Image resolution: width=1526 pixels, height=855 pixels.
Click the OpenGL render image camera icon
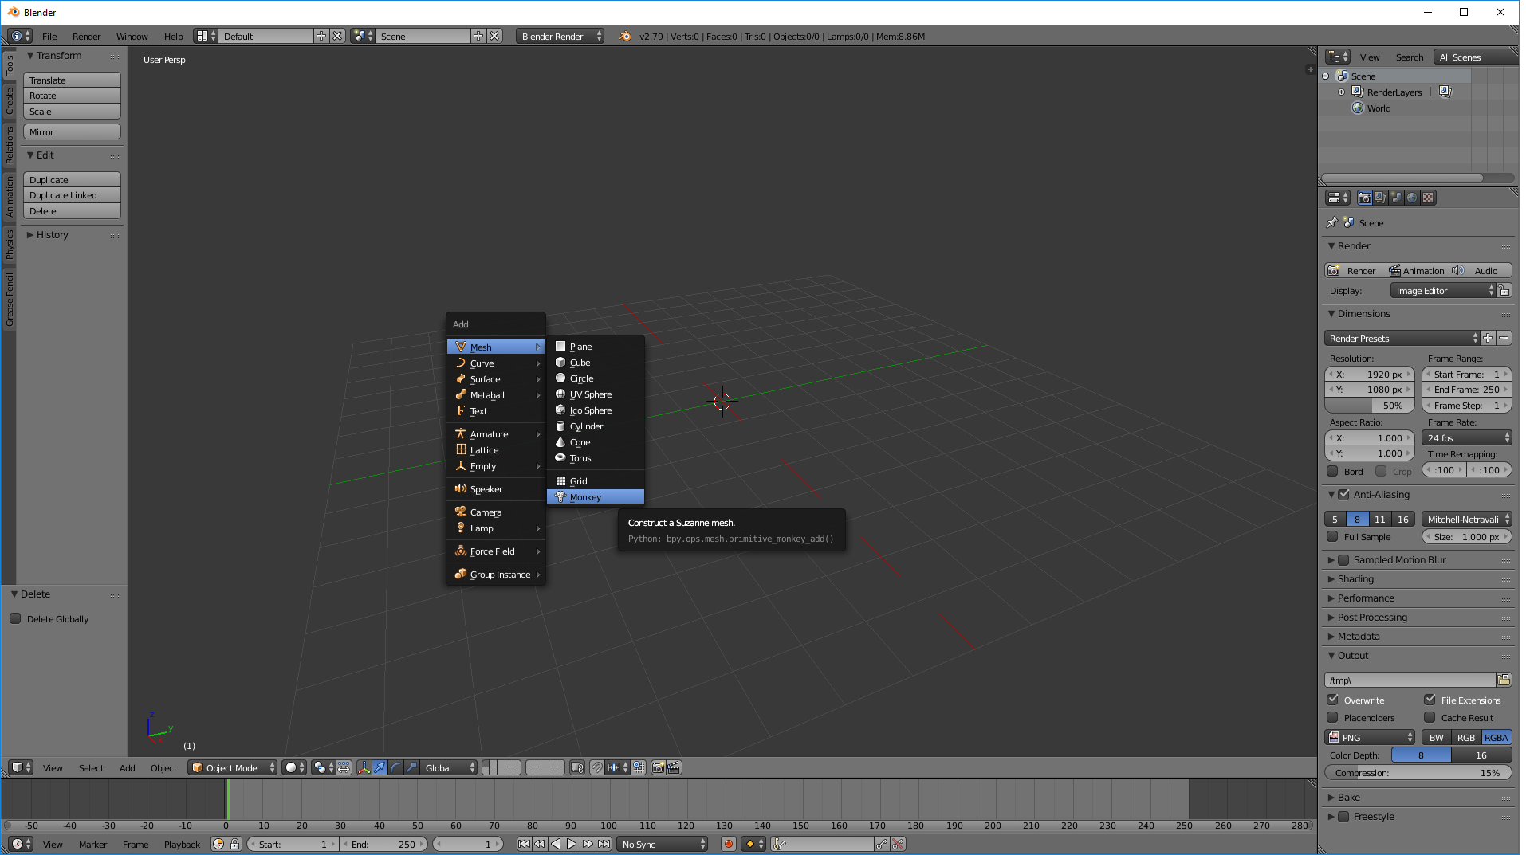659,767
